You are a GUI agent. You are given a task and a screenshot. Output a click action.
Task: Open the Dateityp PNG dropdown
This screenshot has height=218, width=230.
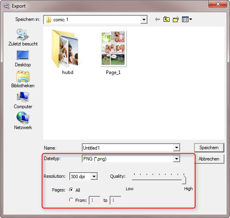pyautogui.click(x=176, y=159)
